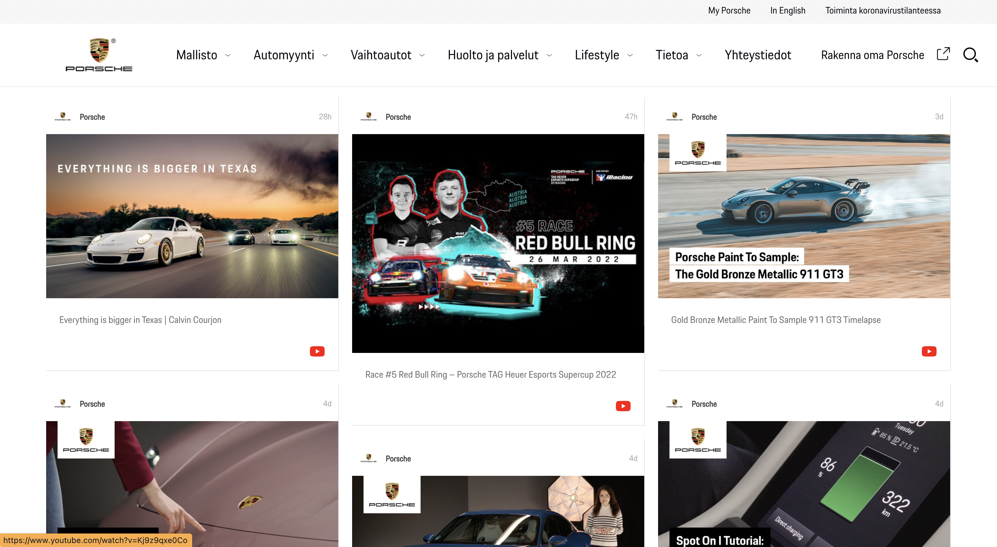Screen dimensions: 997x547
Task: Open Toiminta koronavirustilanteessa link
Action: coord(883,11)
